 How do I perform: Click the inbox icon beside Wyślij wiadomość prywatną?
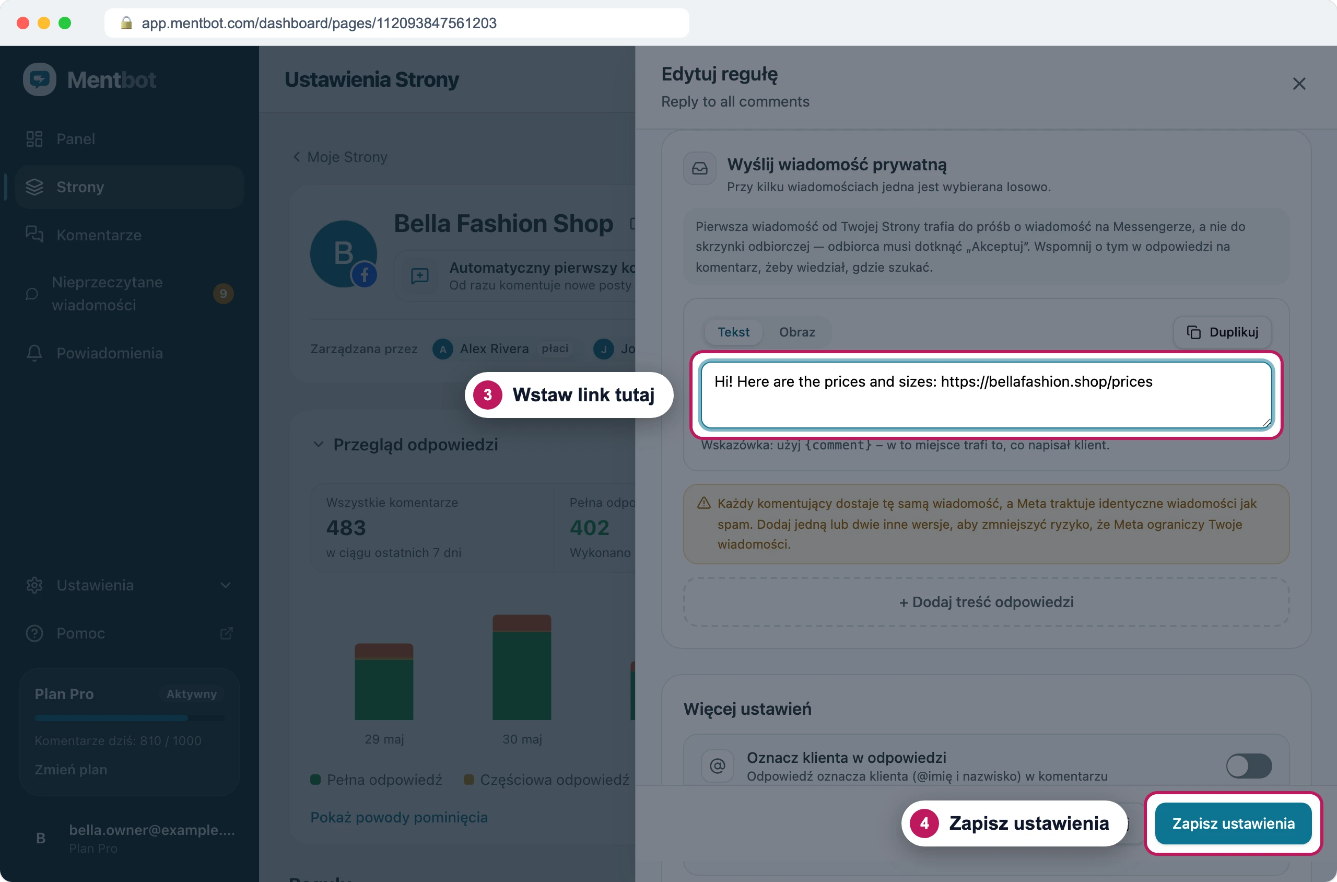click(x=699, y=168)
